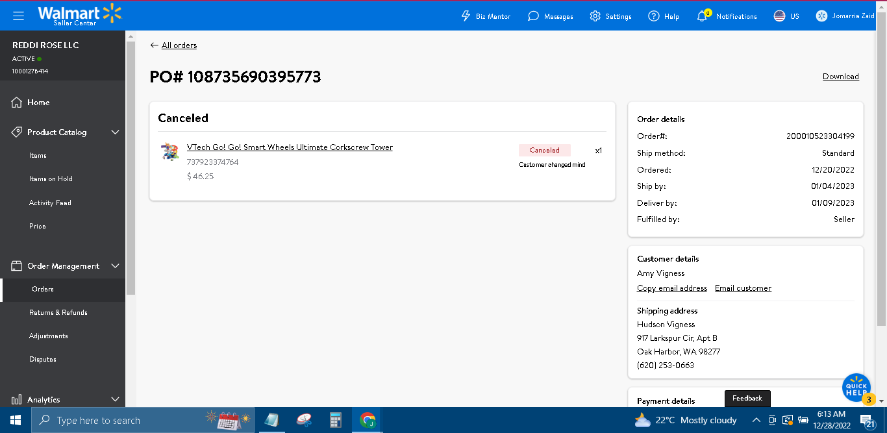
Task: Click the customer name Amy Vigness
Action: [x=660, y=273]
